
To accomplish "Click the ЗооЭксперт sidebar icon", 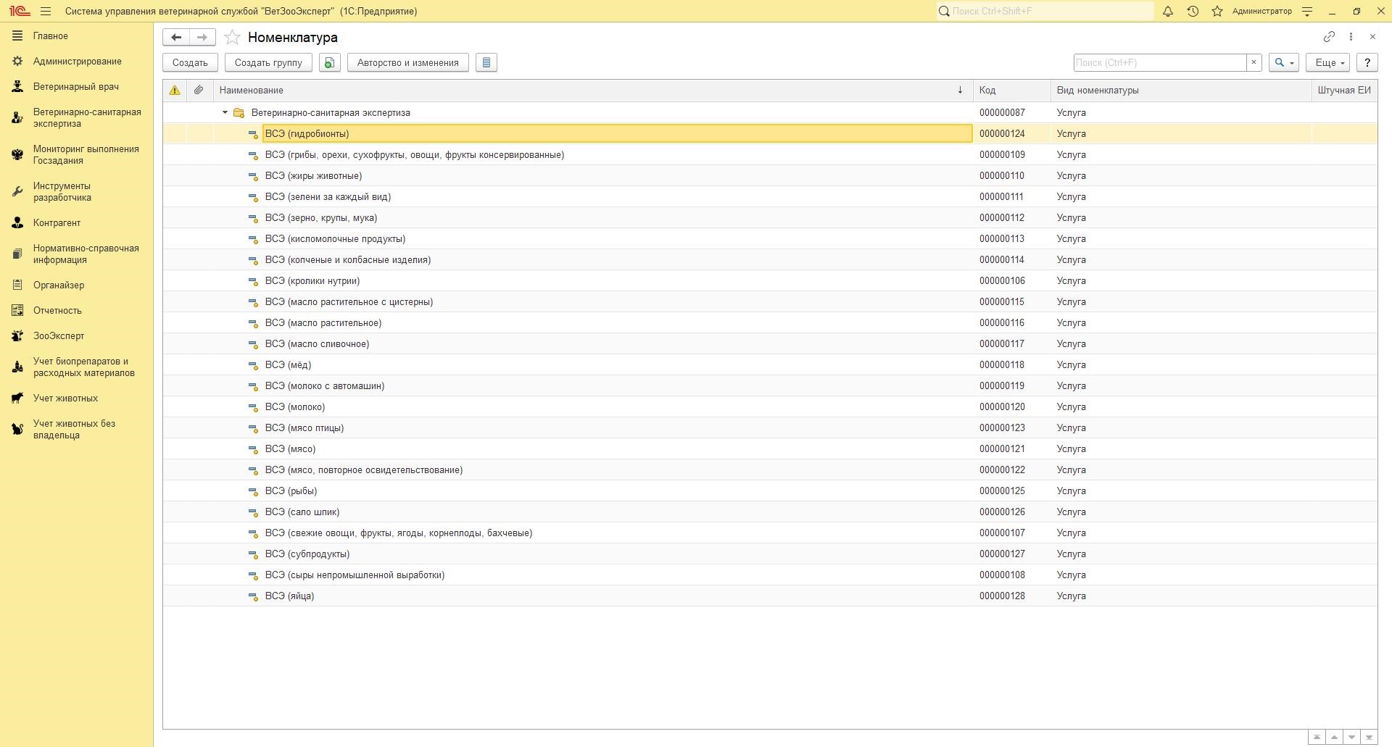I will tap(17, 336).
